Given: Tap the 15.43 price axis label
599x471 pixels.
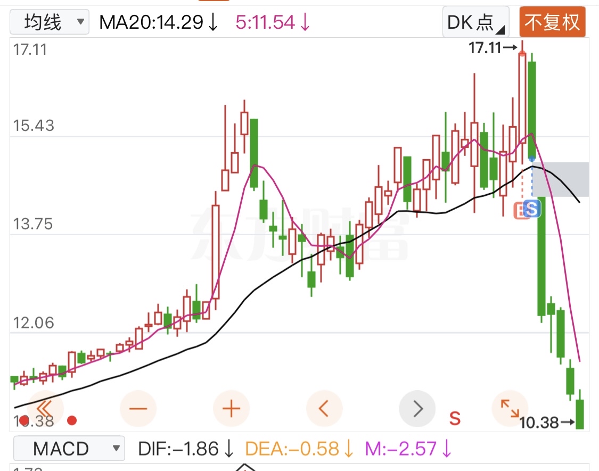Looking at the screenshot, I should (x=34, y=126).
